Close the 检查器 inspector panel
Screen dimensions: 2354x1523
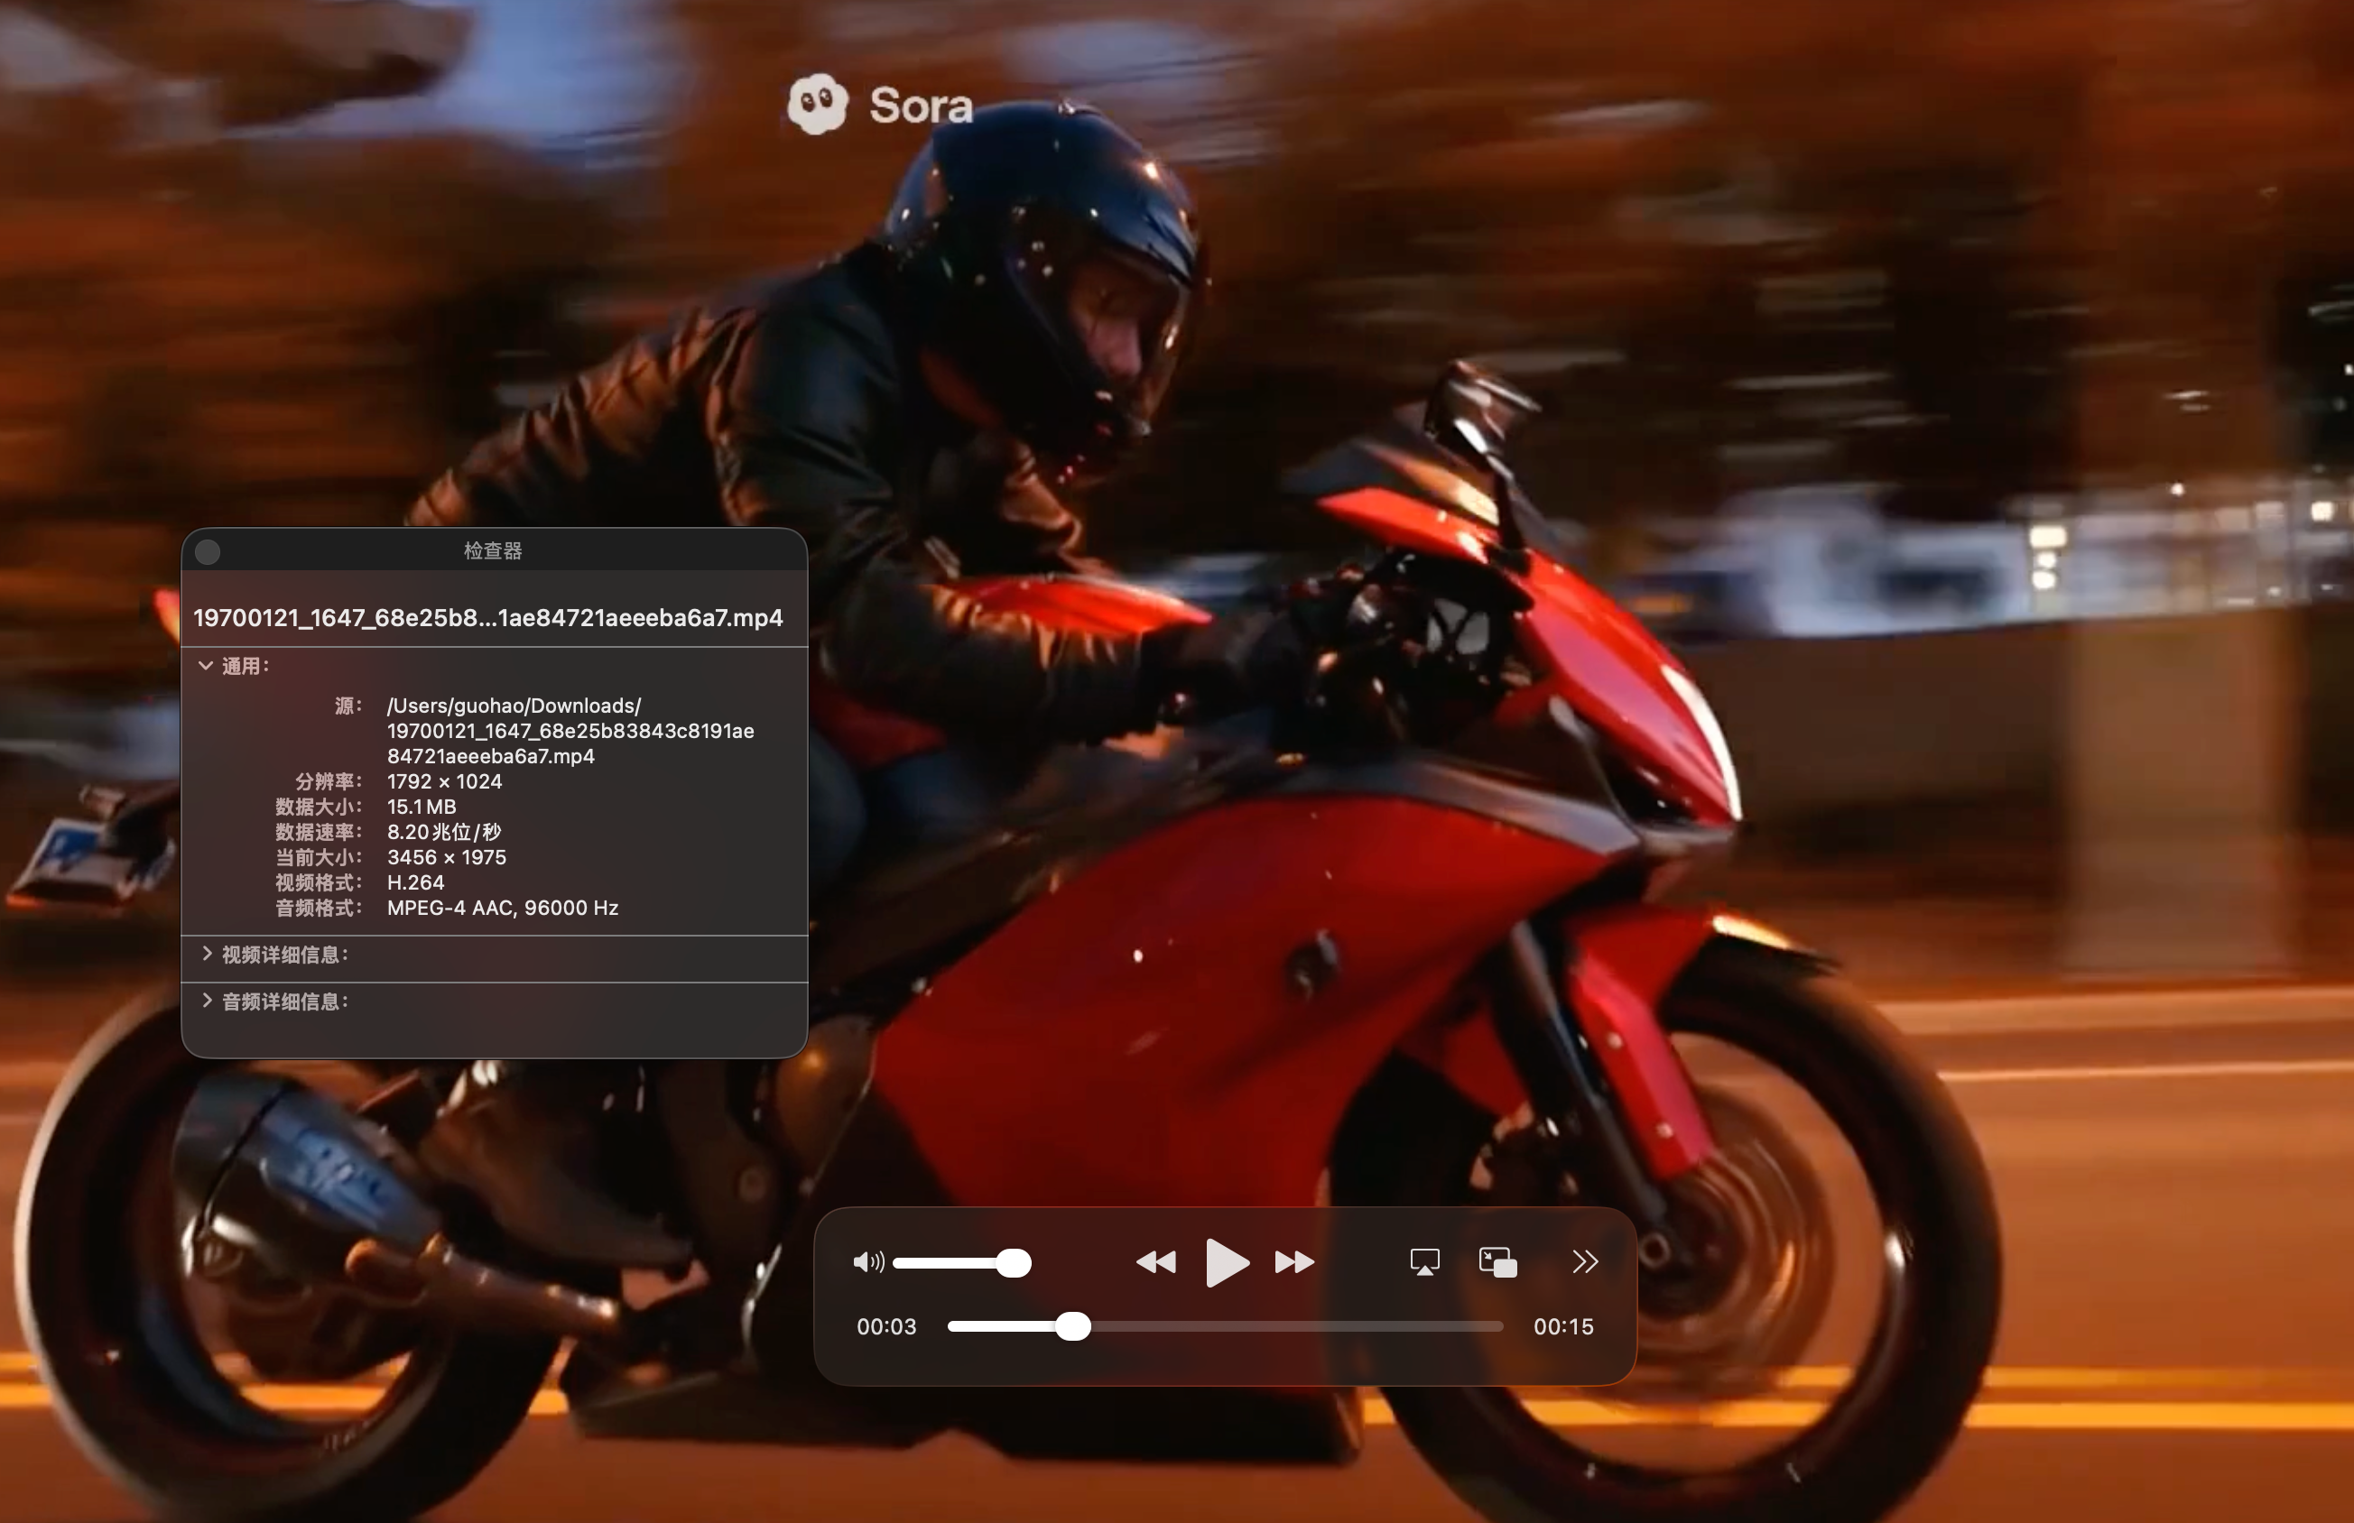pyautogui.click(x=208, y=552)
